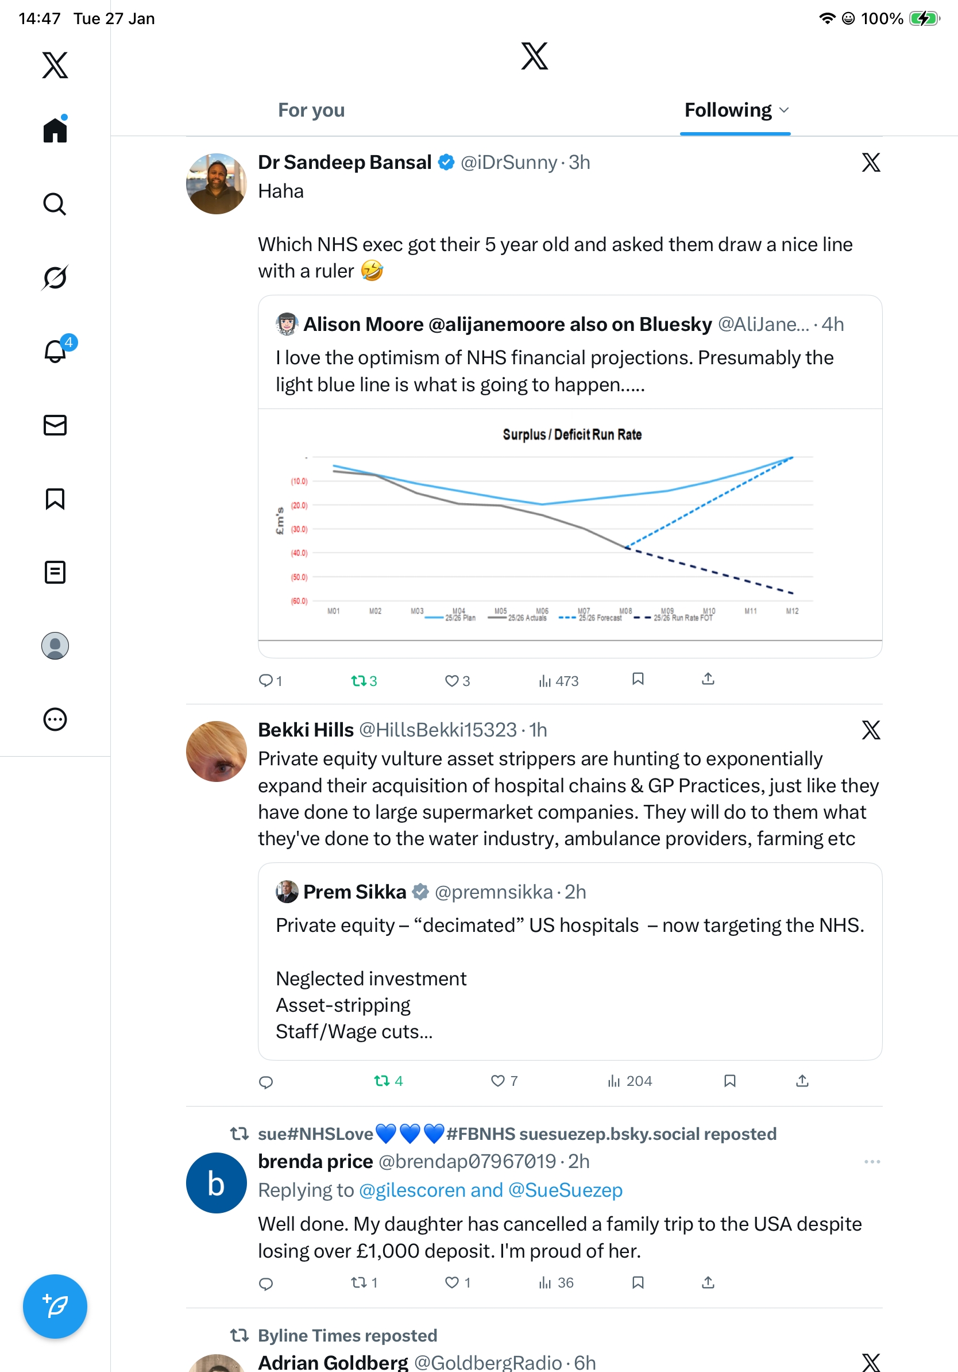This screenshot has height=1372, width=958.
Task: Open the @gilescoren mention link
Action: 412,1190
